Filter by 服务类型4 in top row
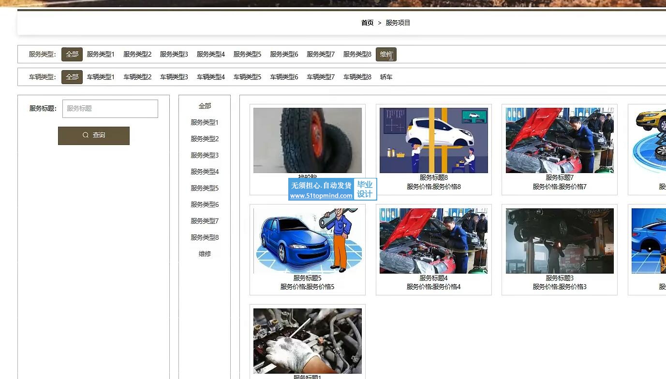666x379 pixels. pos(211,54)
